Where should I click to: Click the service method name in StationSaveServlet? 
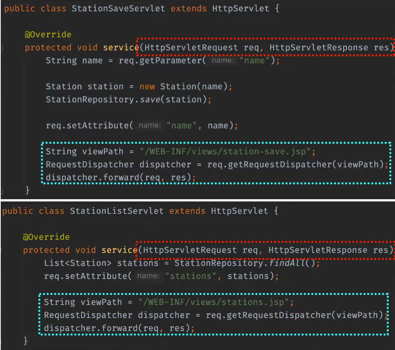point(121,47)
